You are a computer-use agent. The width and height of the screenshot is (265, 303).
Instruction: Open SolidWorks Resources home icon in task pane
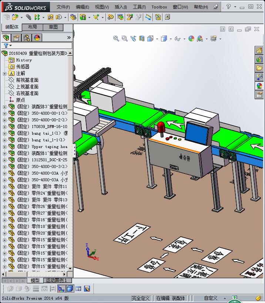click(x=259, y=50)
